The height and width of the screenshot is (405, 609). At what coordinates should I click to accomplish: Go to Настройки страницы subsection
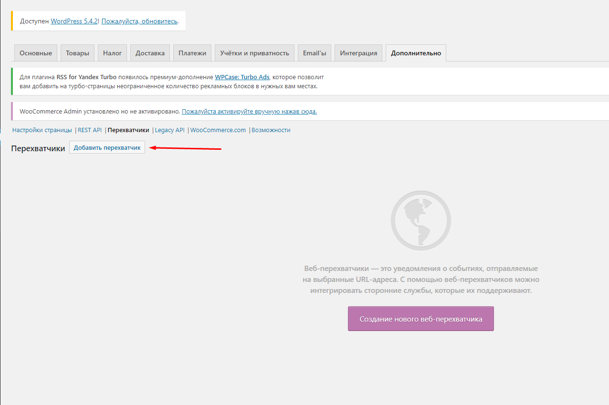pos(42,130)
